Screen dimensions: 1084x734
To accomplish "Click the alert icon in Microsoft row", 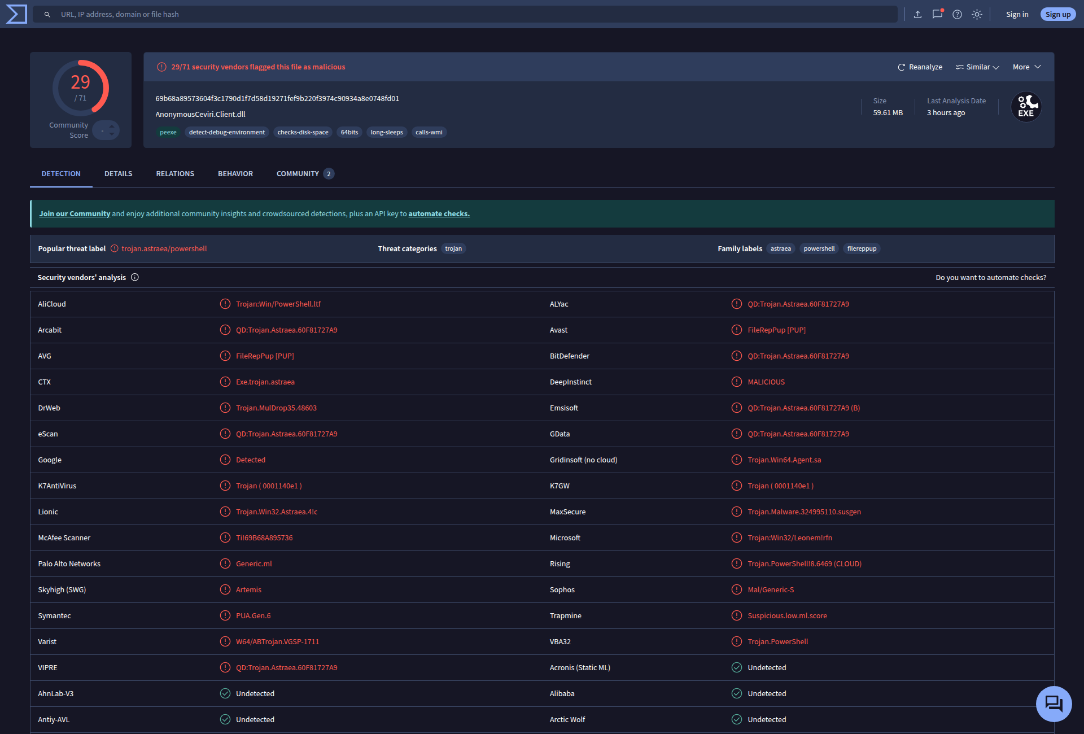I will (x=737, y=538).
